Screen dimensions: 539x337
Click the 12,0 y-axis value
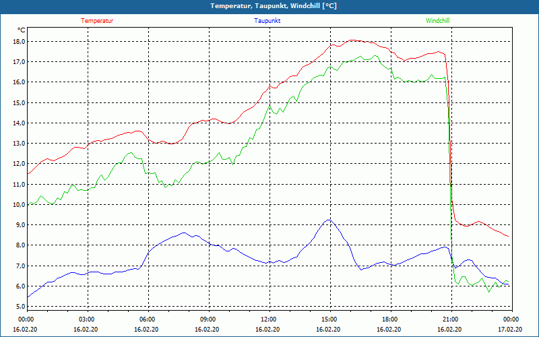[x=20, y=164]
